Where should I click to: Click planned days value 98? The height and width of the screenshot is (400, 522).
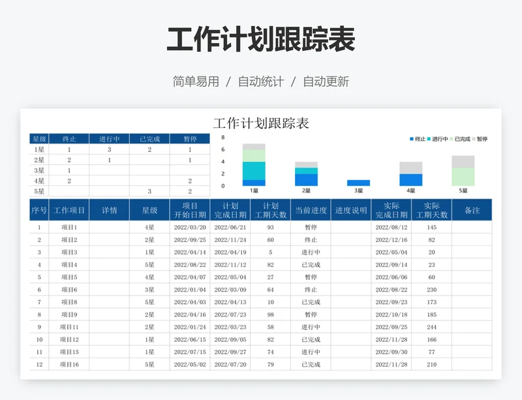point(270,315)
